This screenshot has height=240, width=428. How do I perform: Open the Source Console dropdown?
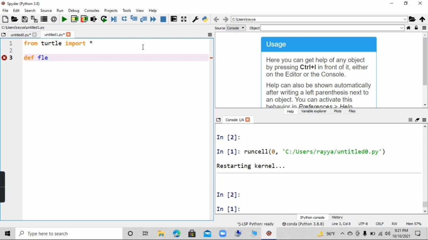click(236, 28)
